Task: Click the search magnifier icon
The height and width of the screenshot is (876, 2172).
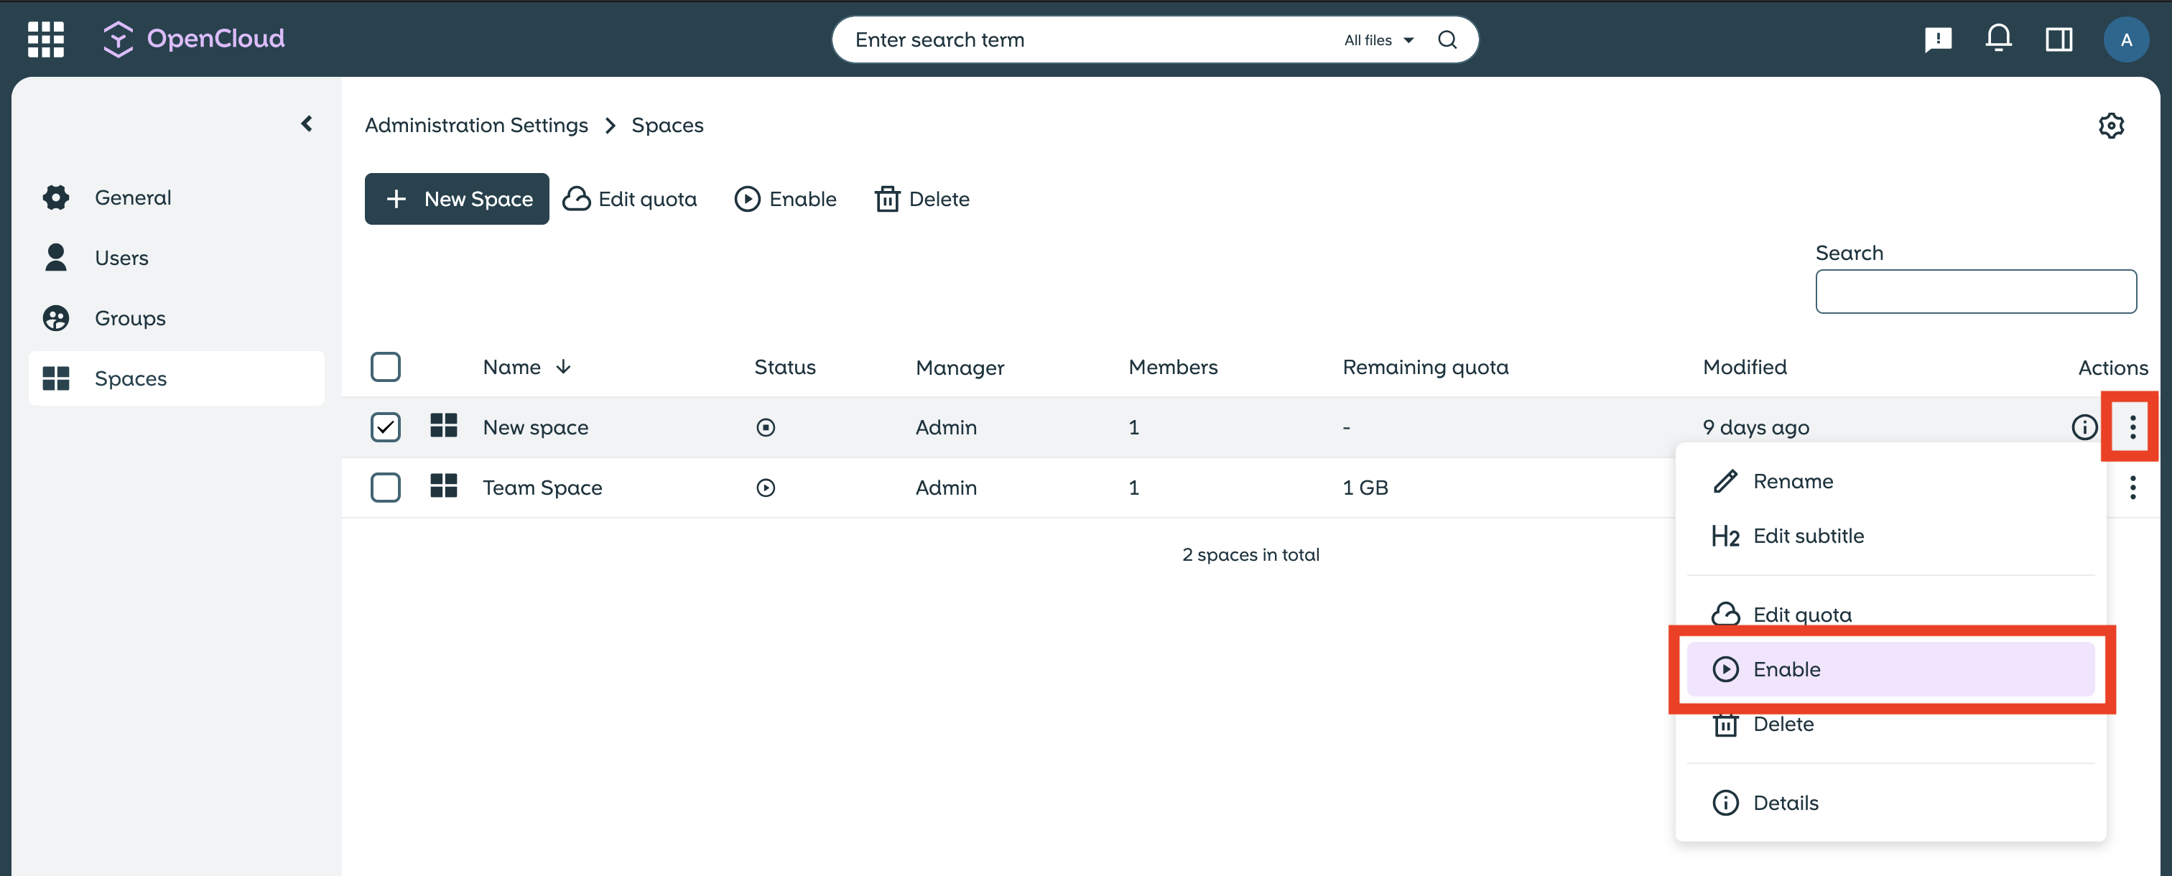Action: click(1447, 39)
